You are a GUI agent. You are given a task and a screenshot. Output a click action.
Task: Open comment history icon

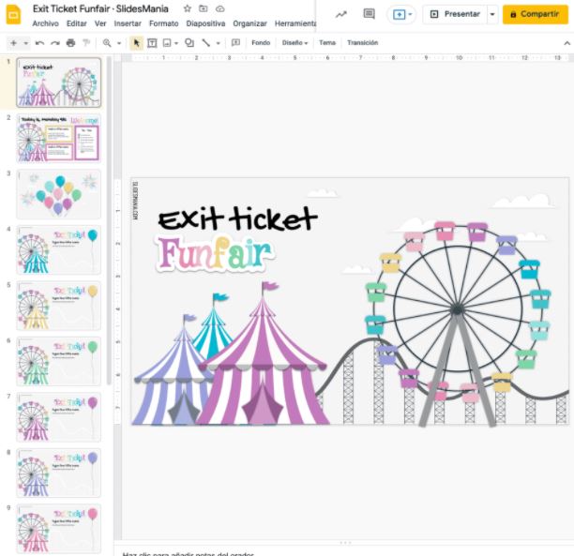point(369,14)
